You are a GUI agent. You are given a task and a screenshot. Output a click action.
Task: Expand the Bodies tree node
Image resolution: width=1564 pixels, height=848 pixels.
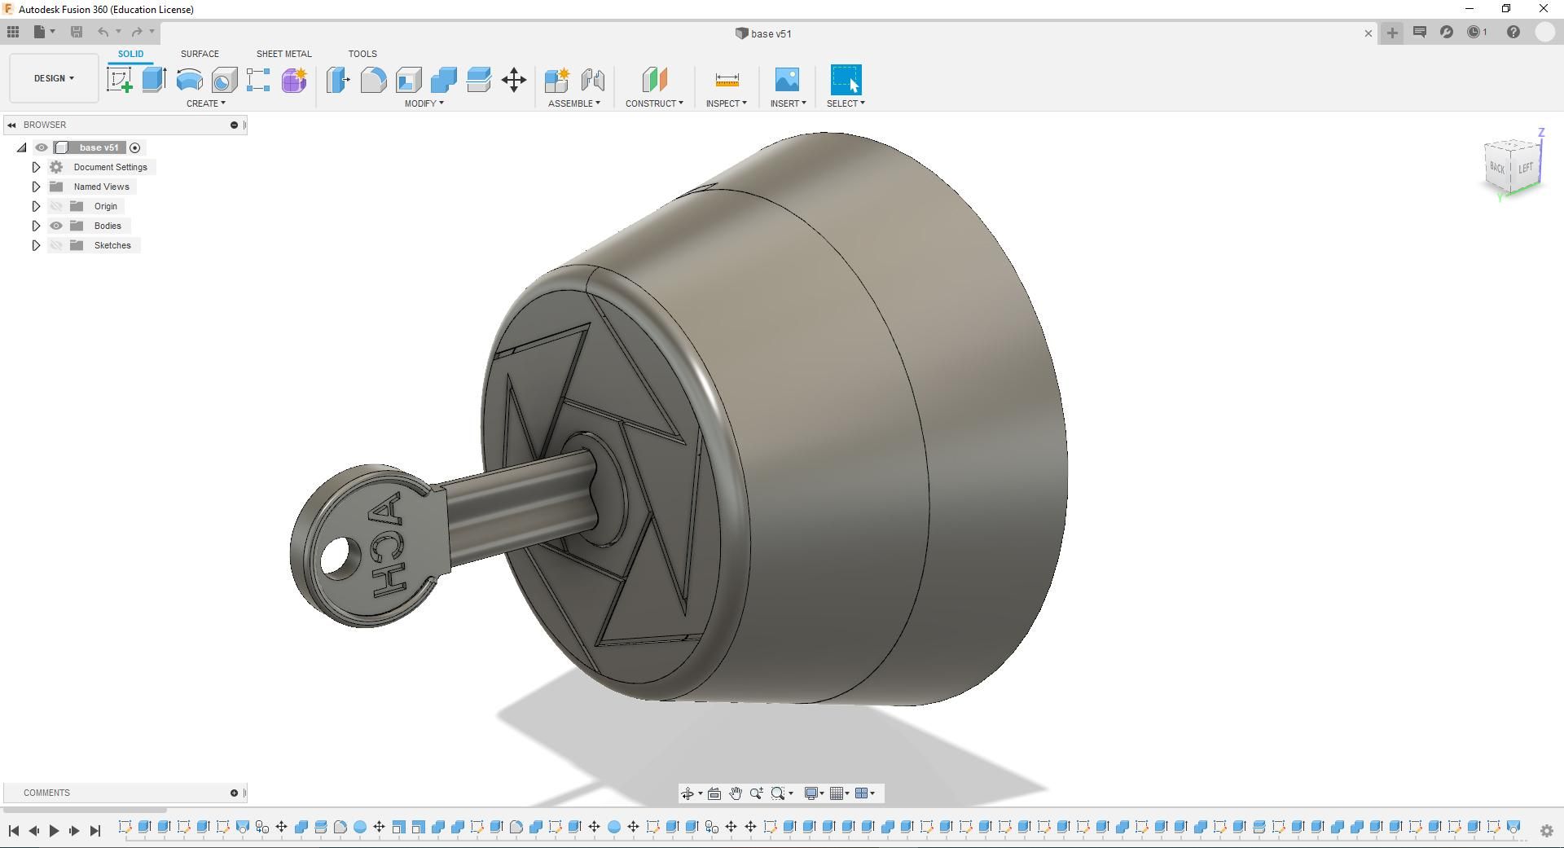[x=36, y=226]
